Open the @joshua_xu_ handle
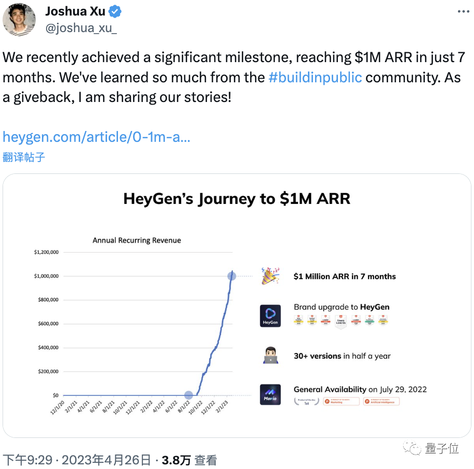 (x=81, y=28)
